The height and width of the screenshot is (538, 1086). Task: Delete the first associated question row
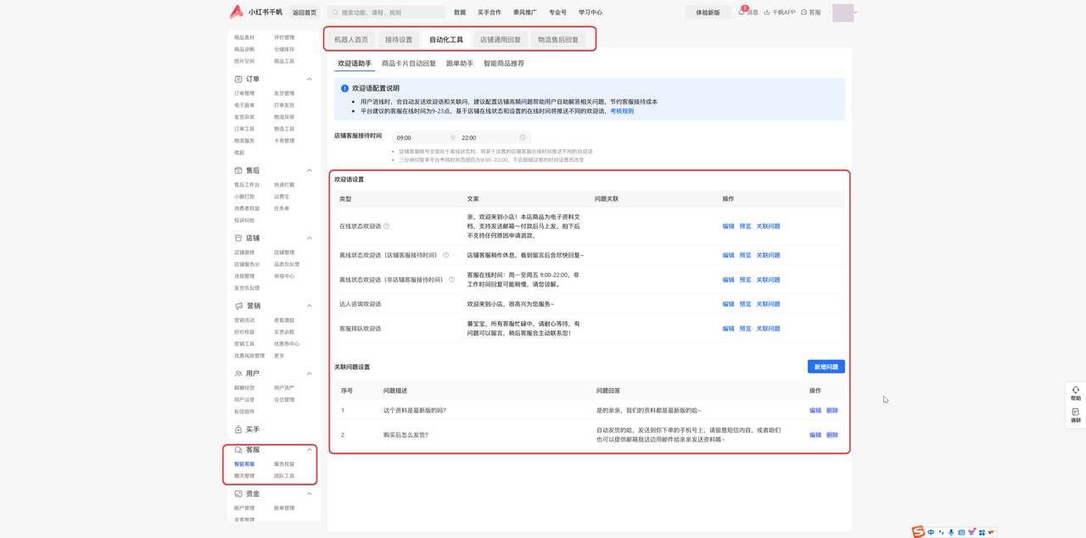click(832, 411)
